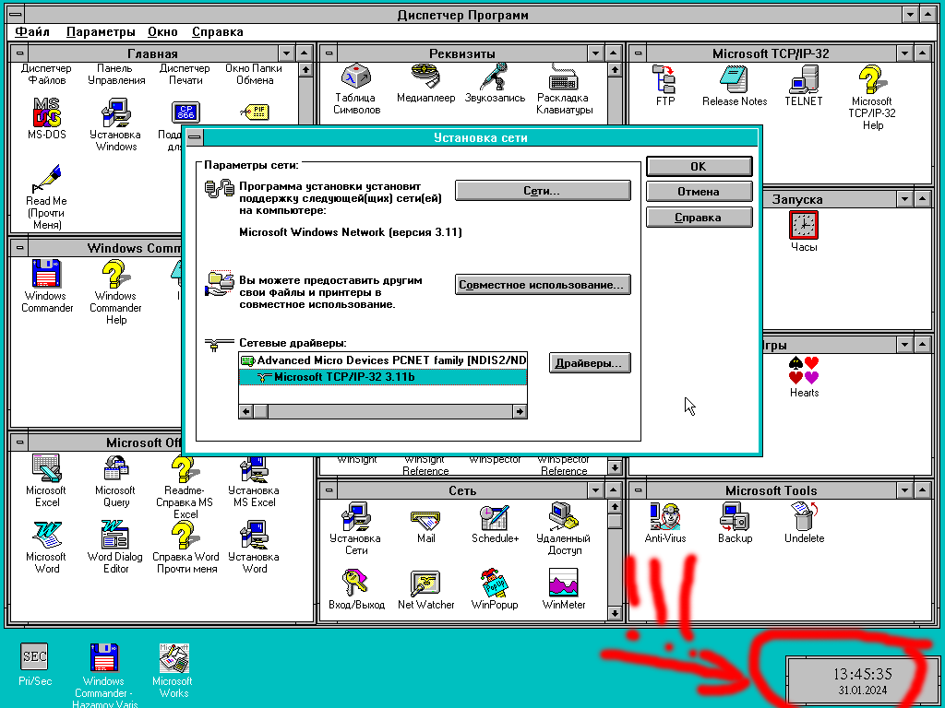Click the Драйверы... button
Viewport: 945px width, 708px height.
590,363
